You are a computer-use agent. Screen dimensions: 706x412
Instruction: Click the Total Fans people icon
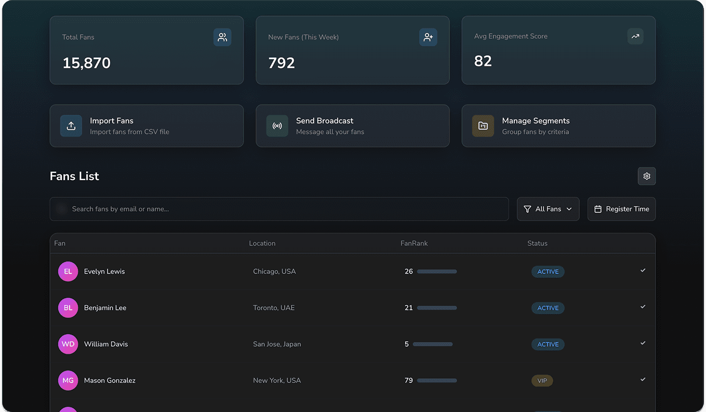[x=222, y=37]
